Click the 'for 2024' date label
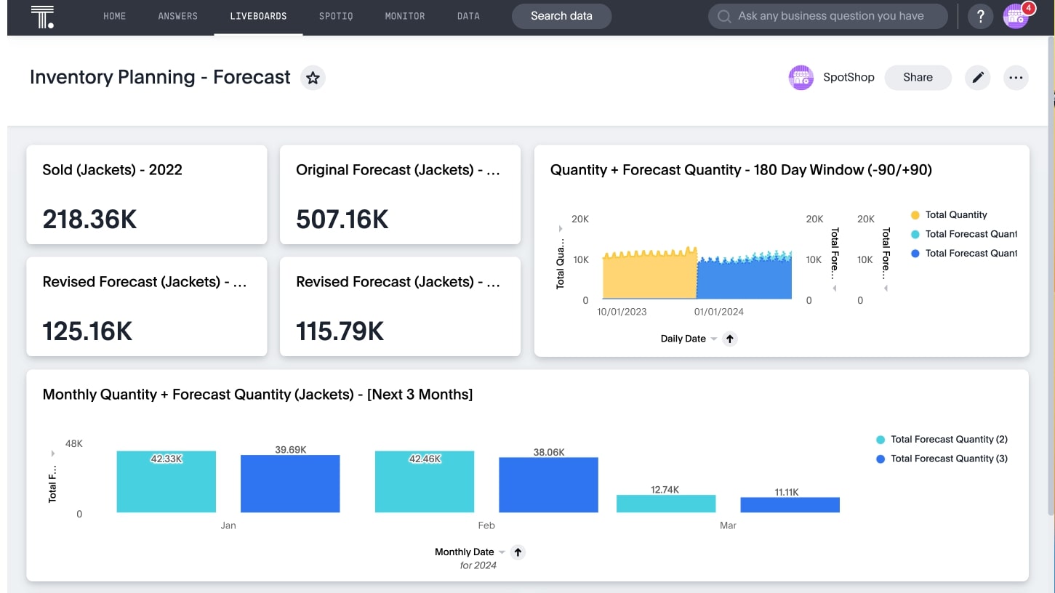The image size is (1055, 593). click(x=478, y=565)
